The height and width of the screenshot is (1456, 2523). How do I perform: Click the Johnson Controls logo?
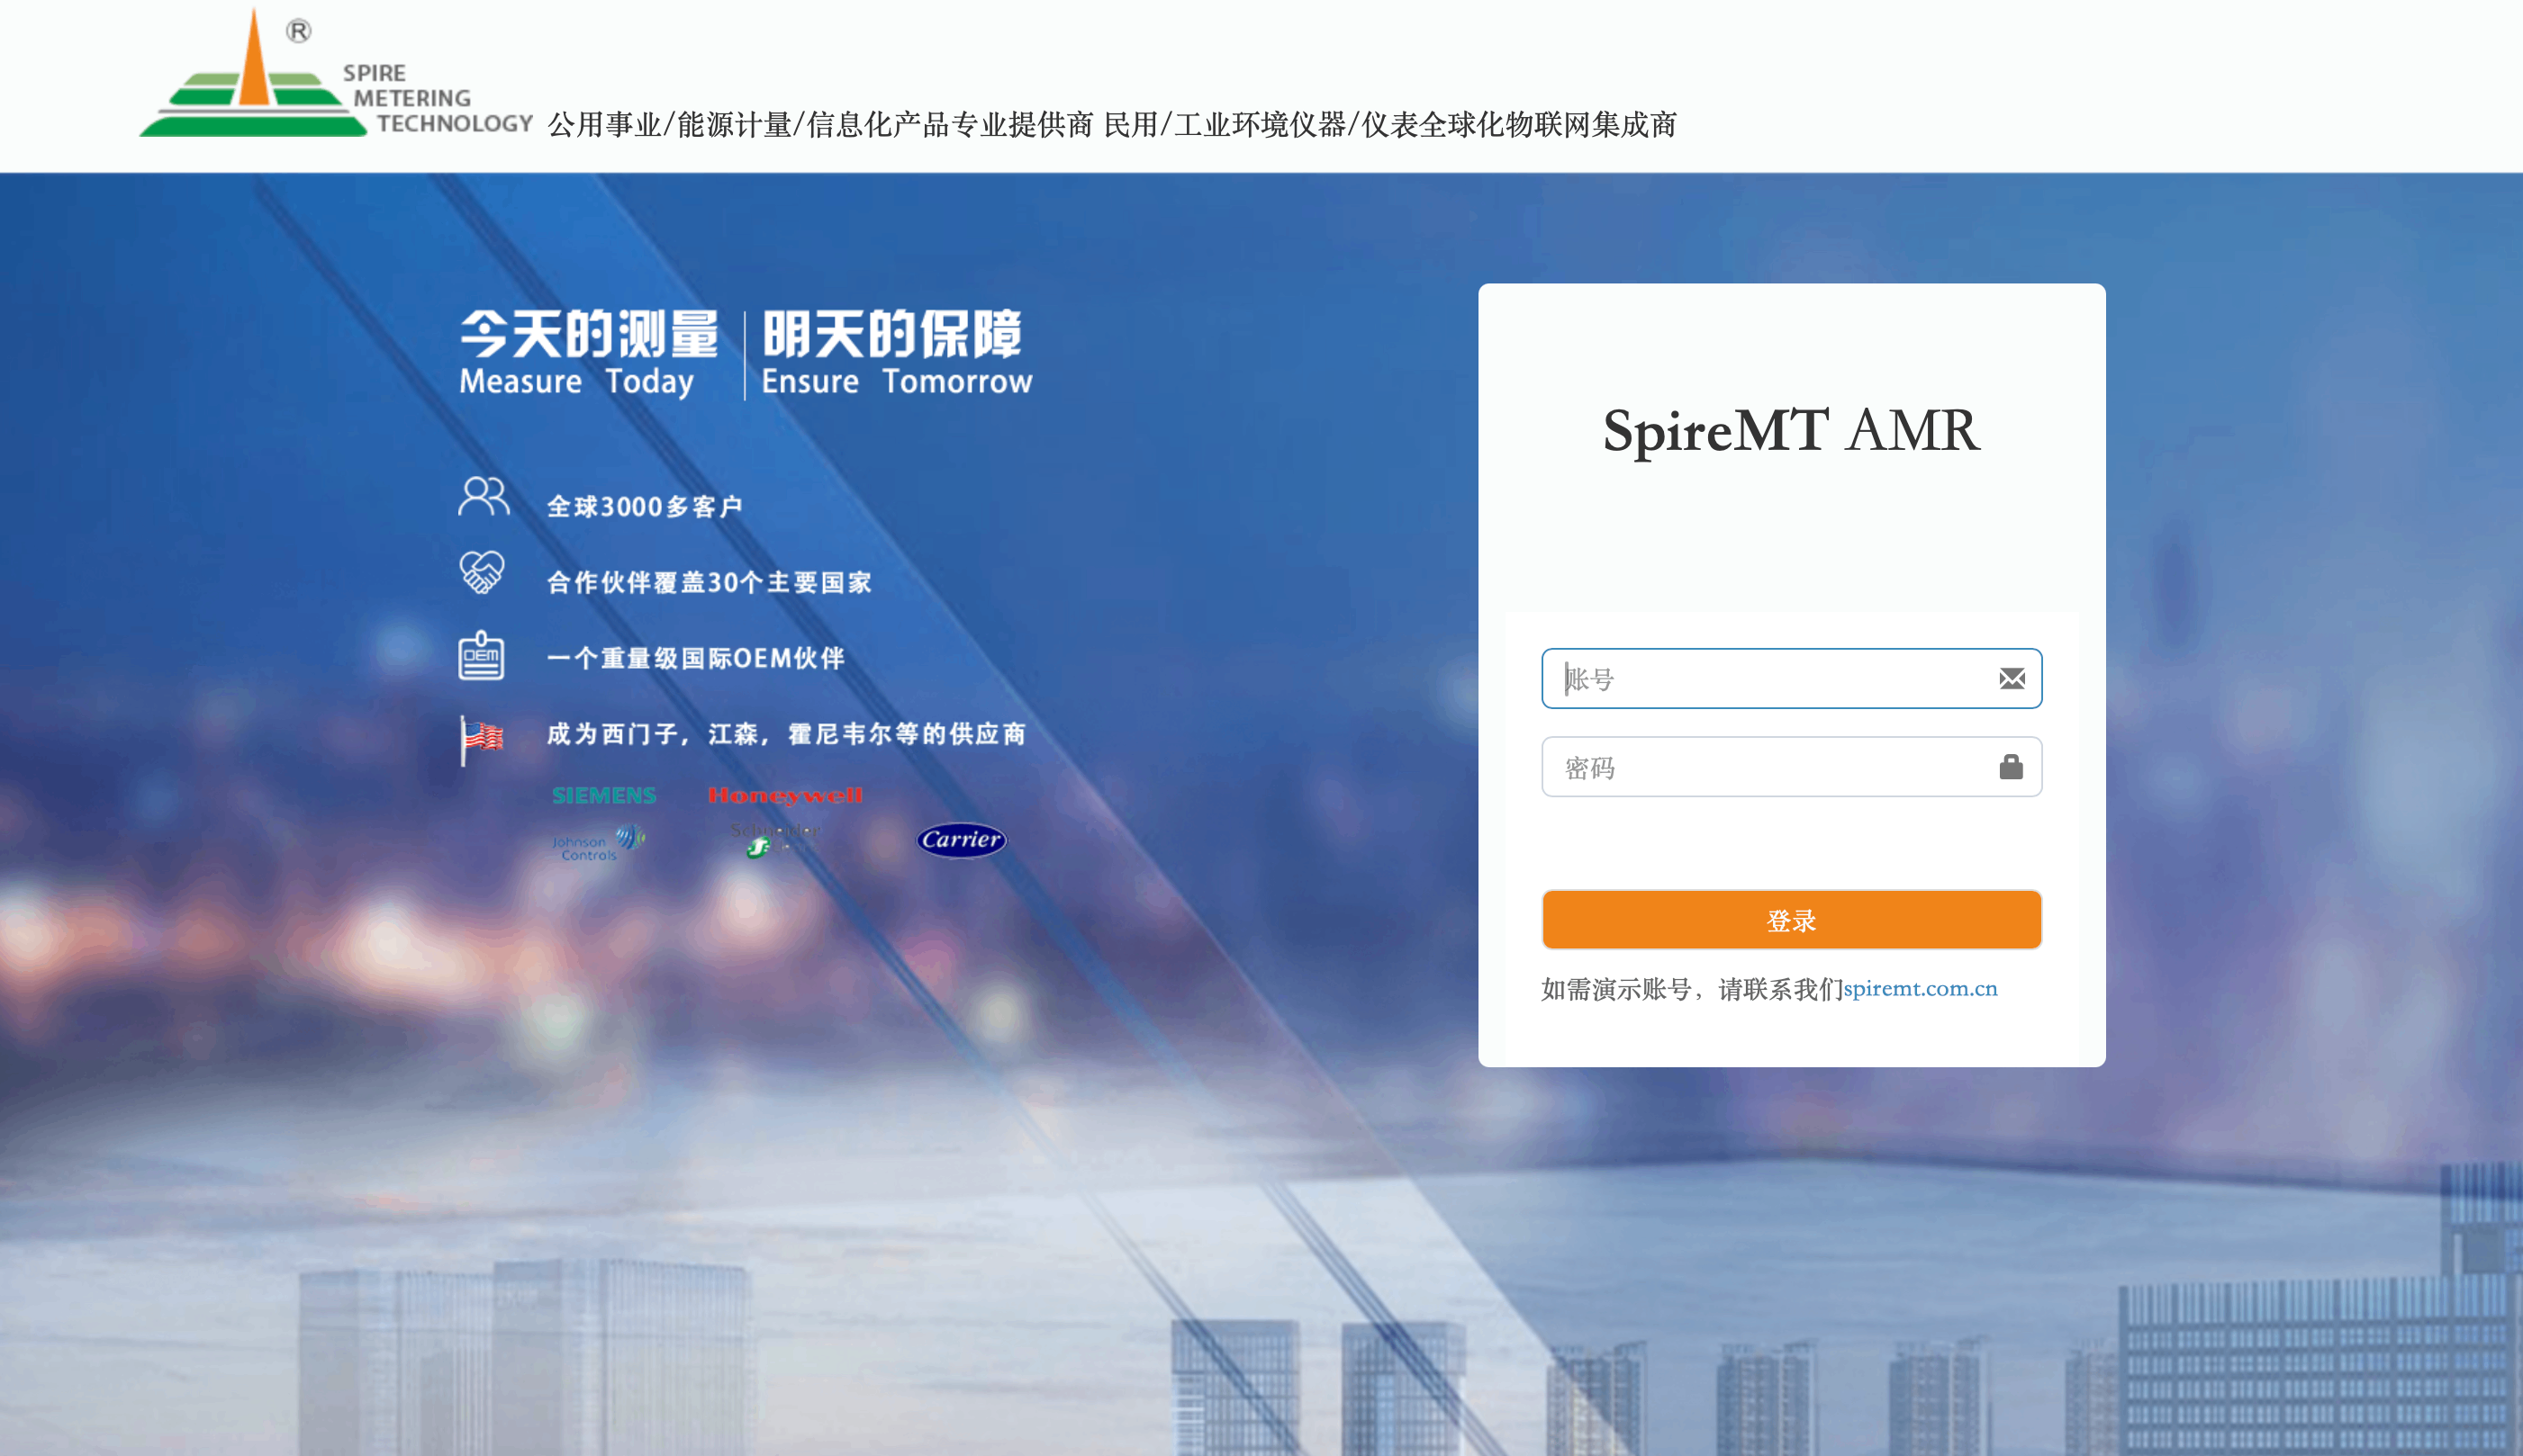[x=597, y=843]
